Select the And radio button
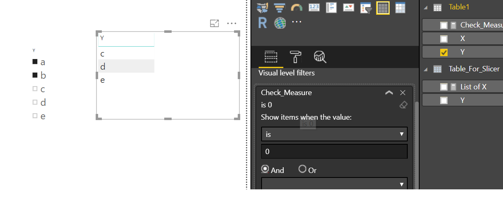The height and width of the screenshot is (216, 503). [x=265, y=169]
